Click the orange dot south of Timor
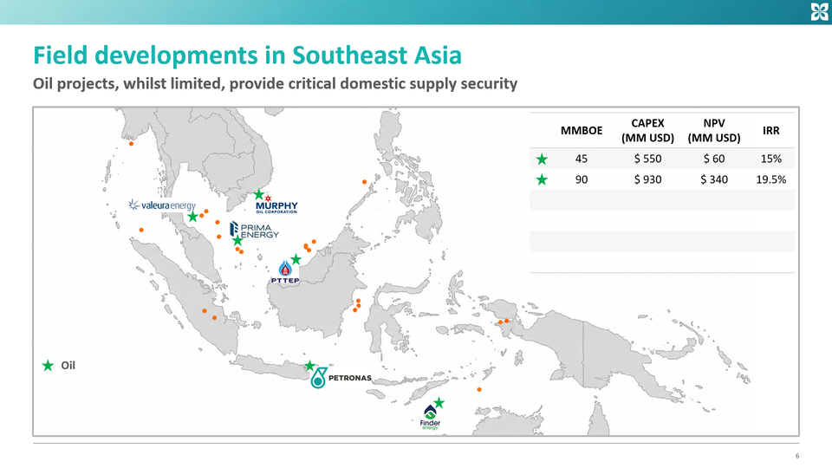 [x=479, y=389]
